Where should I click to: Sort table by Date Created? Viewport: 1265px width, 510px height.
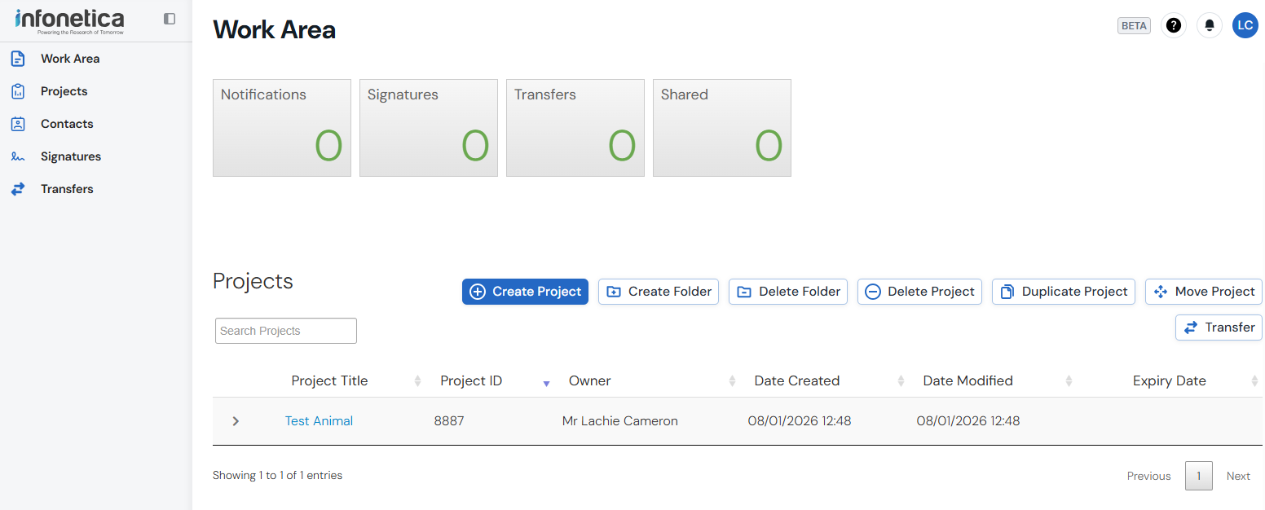click(x=796, y=380)
